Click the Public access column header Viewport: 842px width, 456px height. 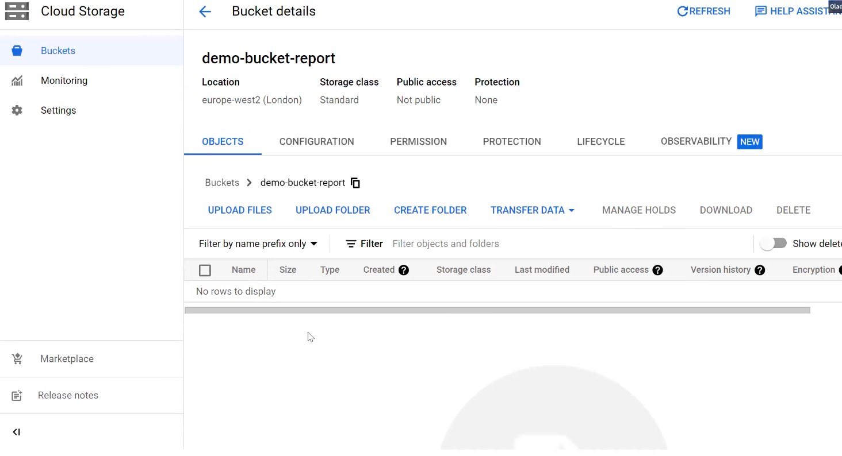(x=621, y=270)
